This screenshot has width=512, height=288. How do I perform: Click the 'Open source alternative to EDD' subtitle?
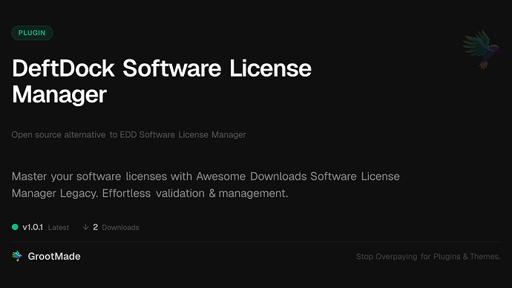[x=128, y=134]
